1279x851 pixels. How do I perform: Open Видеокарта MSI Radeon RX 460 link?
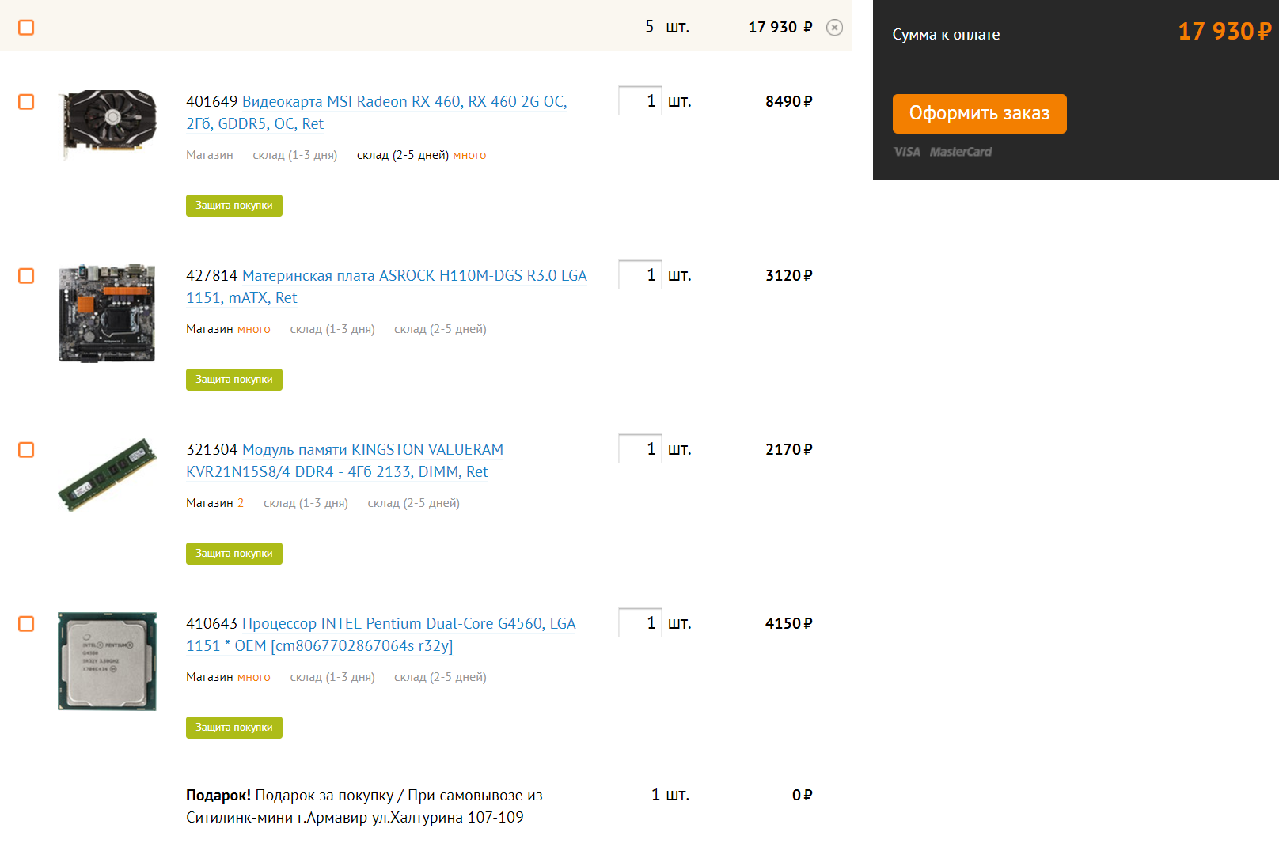tap(404, 102)
